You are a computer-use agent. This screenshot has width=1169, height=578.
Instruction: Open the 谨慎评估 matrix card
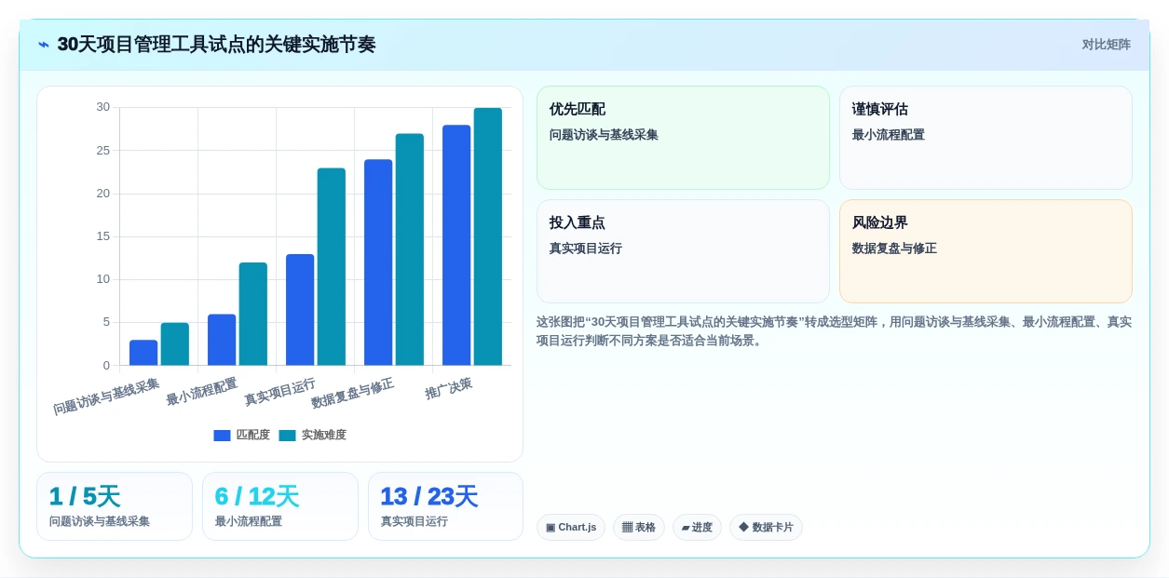pos(985,138)
